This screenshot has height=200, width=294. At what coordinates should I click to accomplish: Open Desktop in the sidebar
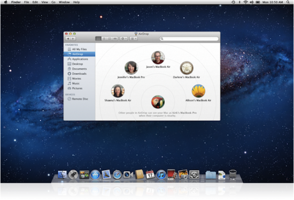pyautogui.click(x=79, y=64)
